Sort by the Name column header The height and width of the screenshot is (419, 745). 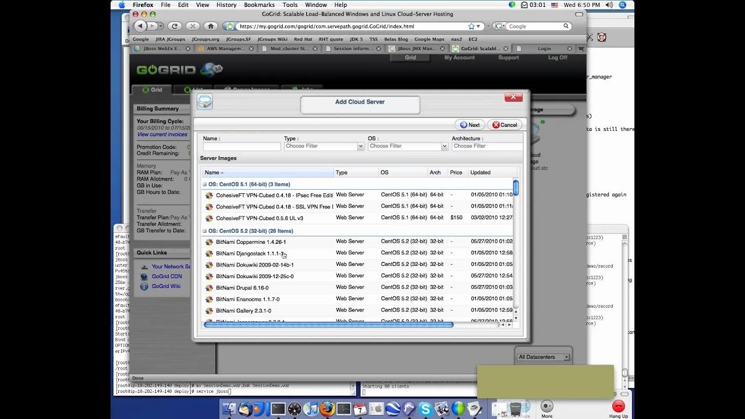[x=268, y=173]
